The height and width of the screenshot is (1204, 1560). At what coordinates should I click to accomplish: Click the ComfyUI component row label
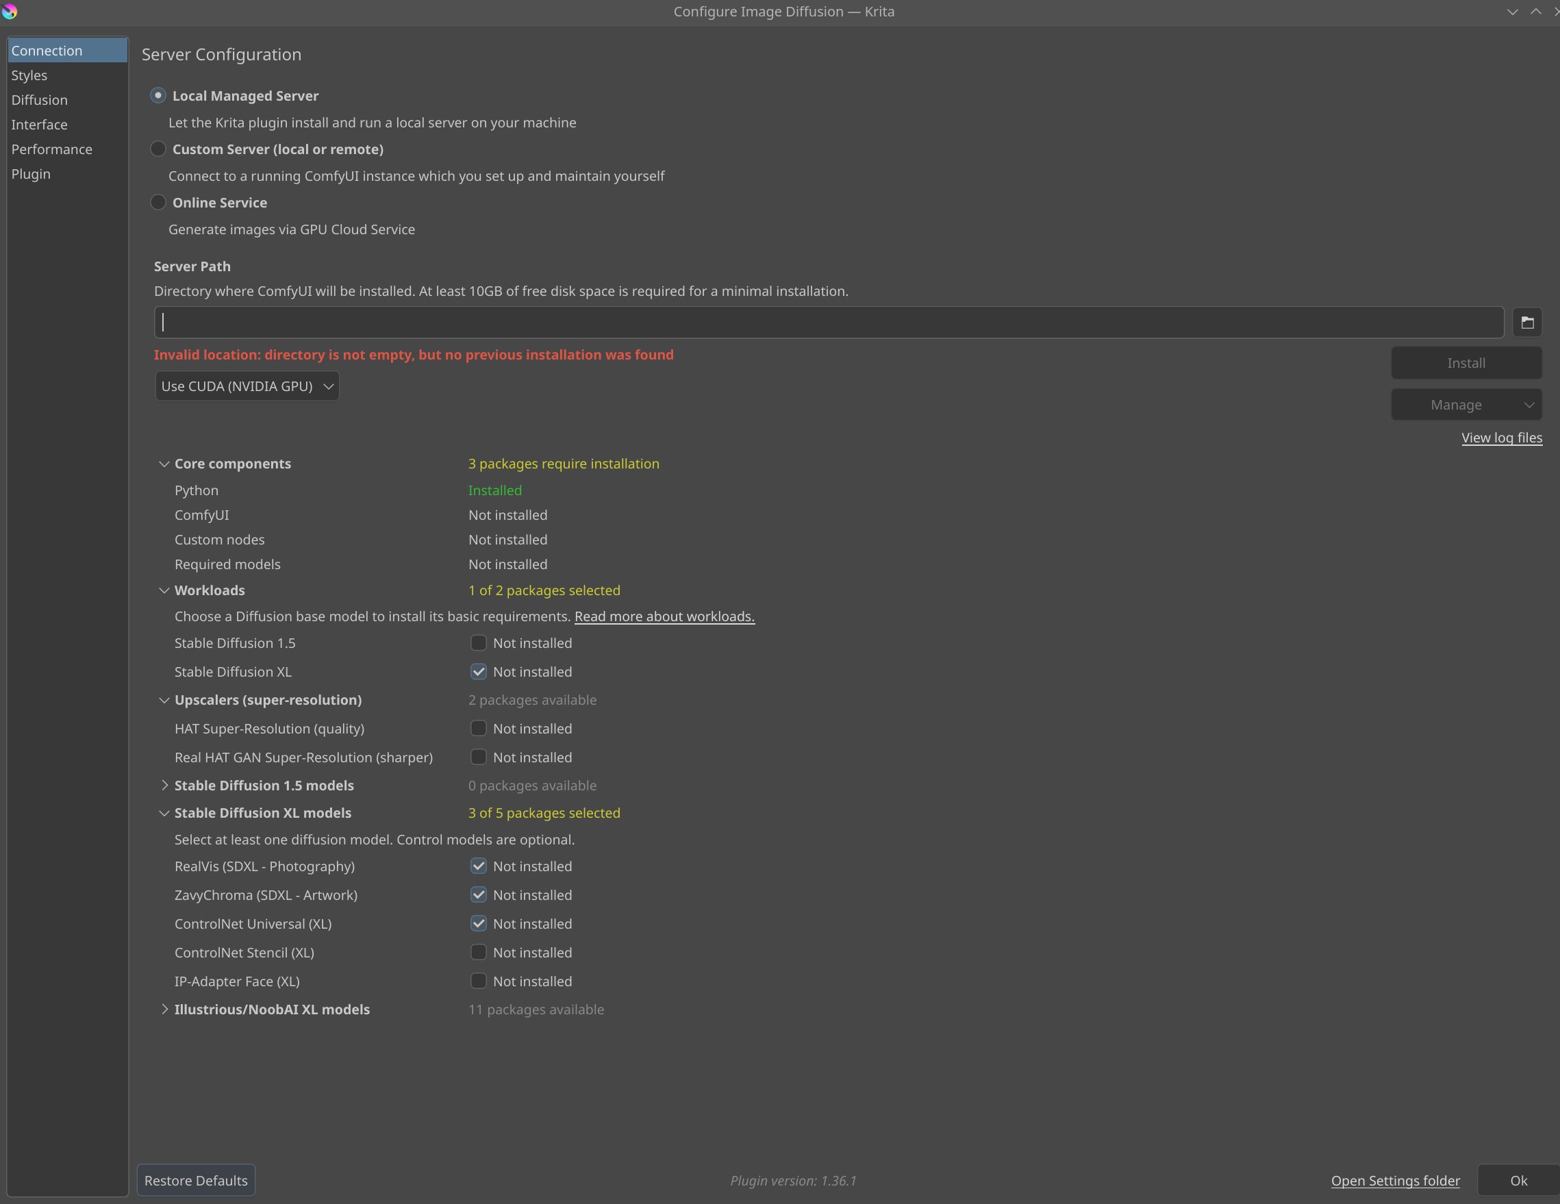(201, 515)
